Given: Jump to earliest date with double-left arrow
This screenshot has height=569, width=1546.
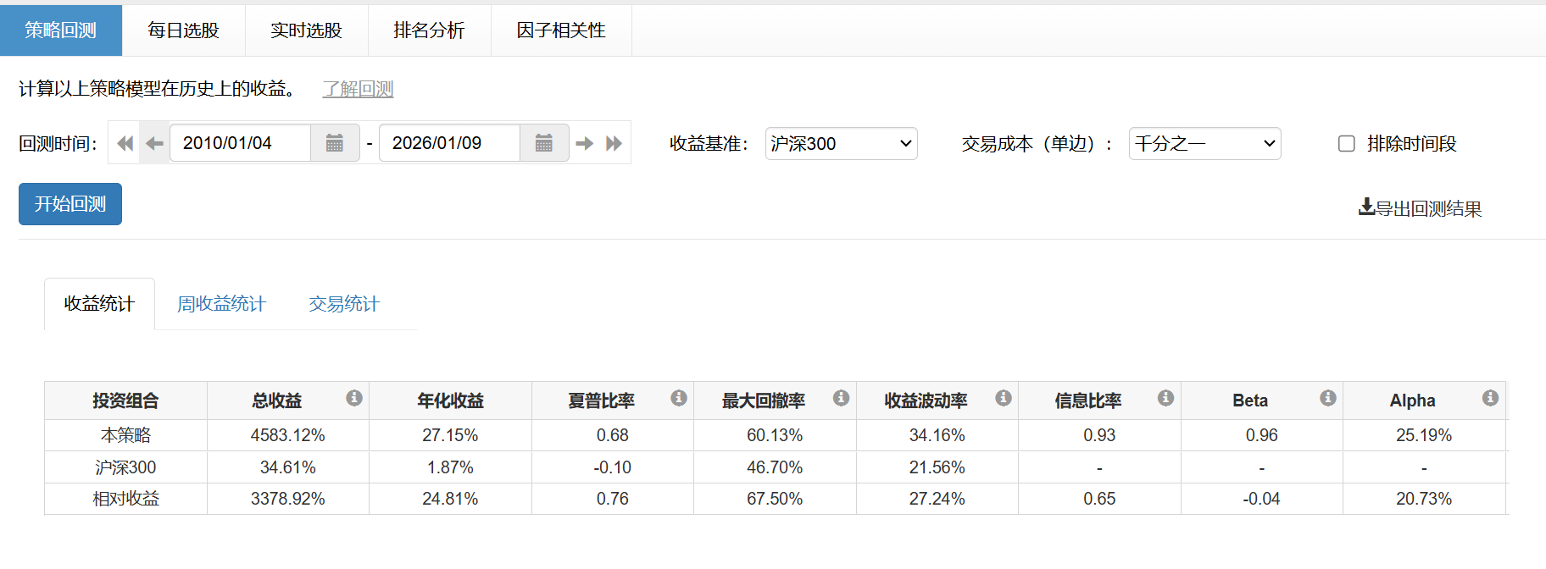Looking at the screenshot, I should click(x=125, y=143).
